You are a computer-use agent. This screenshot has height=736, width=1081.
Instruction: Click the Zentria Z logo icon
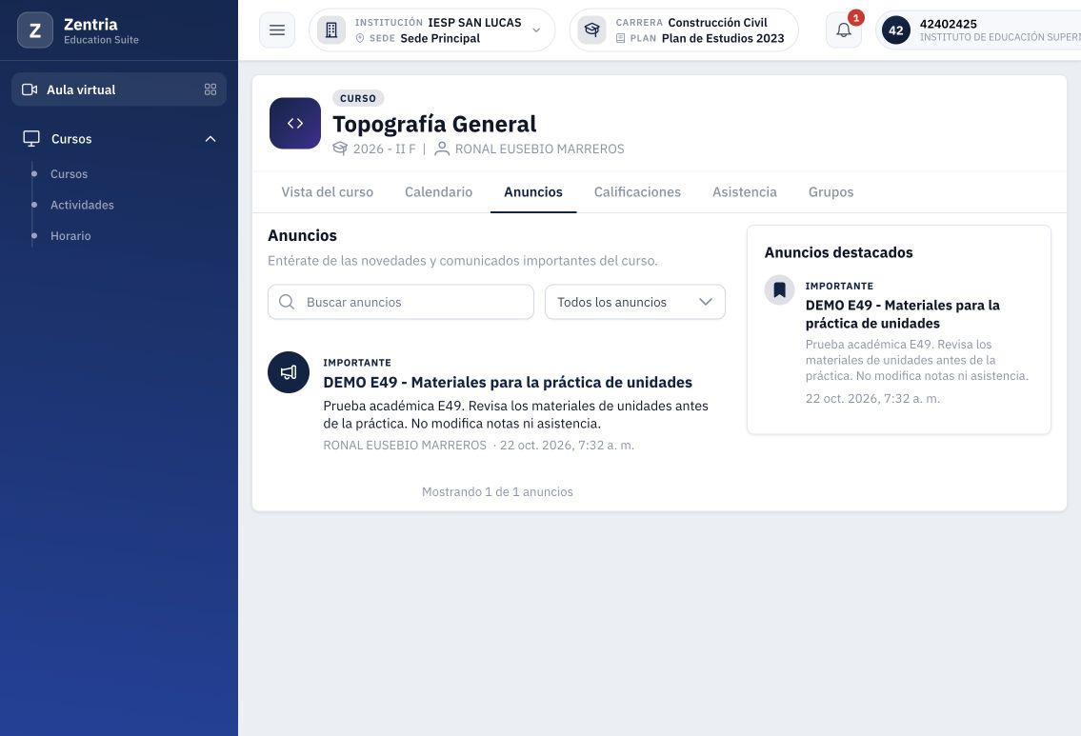click(35, 30)
